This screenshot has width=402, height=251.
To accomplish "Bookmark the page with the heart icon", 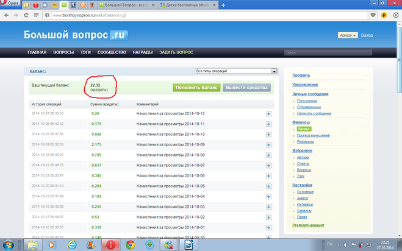I will click(x=373, y=15).
